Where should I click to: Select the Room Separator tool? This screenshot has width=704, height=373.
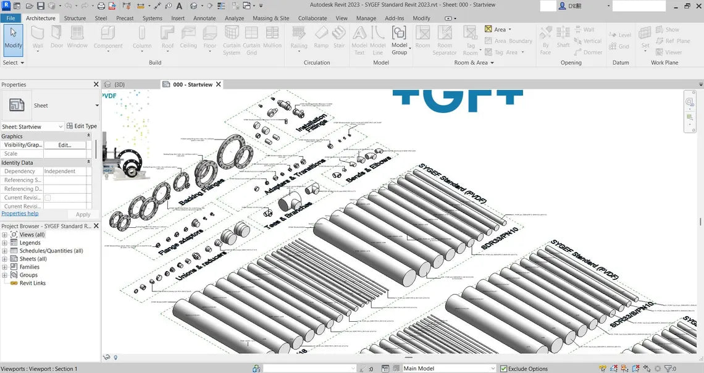tap(445, 40)
